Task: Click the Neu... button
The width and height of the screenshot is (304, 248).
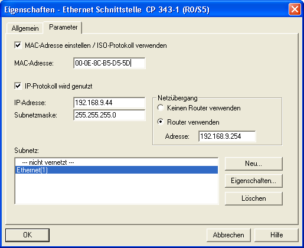Action: 254,164
